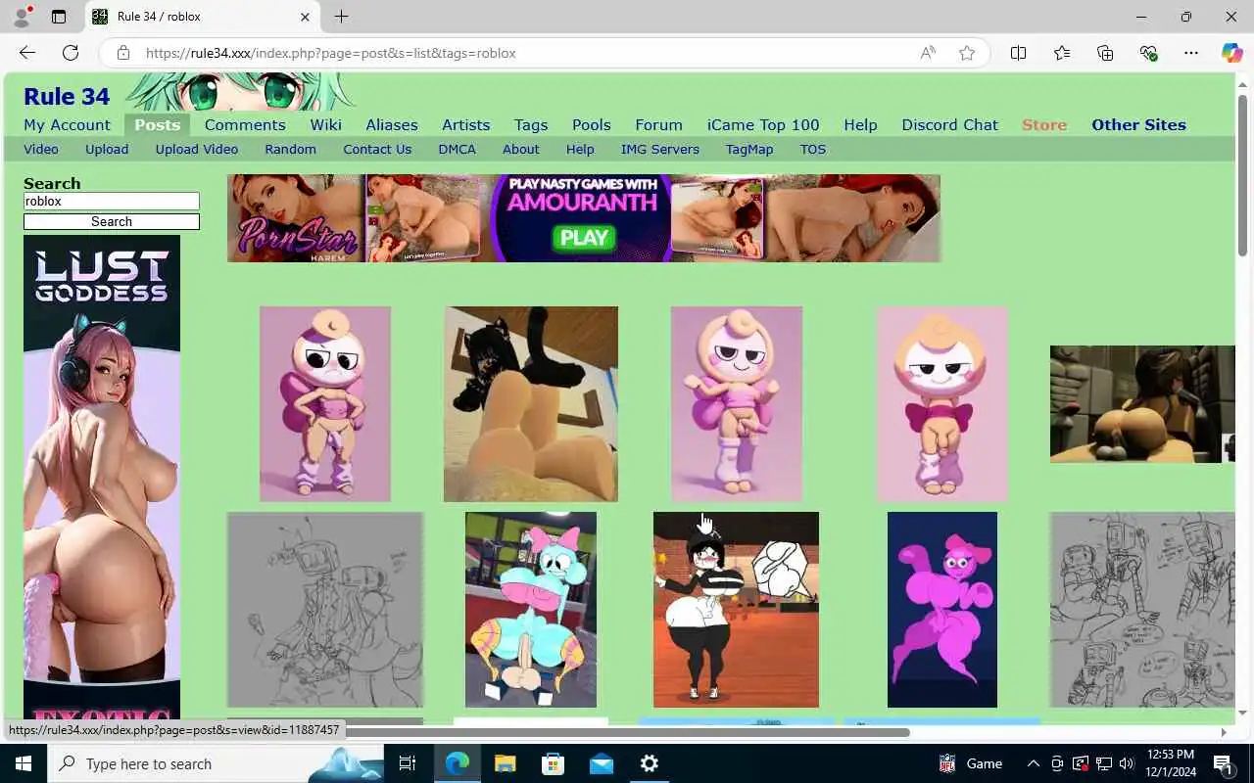Click the browser address bar URL

[x=331, y=53]
